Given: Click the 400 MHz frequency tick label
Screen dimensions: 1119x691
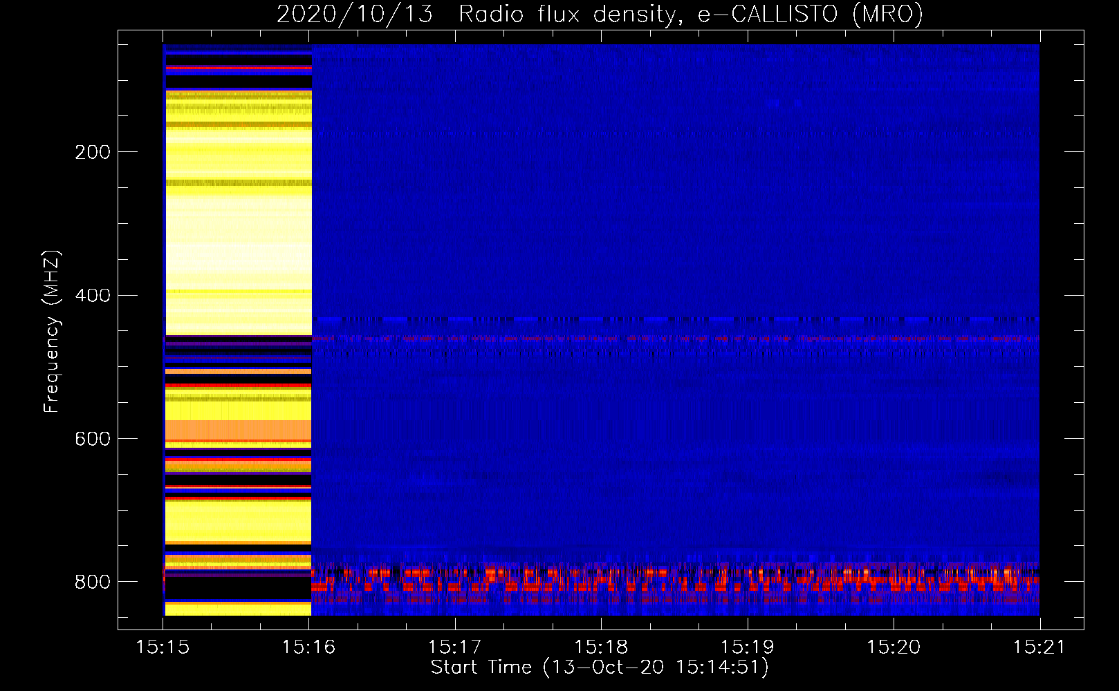Looking at the screenshot, I should point(93,296).
